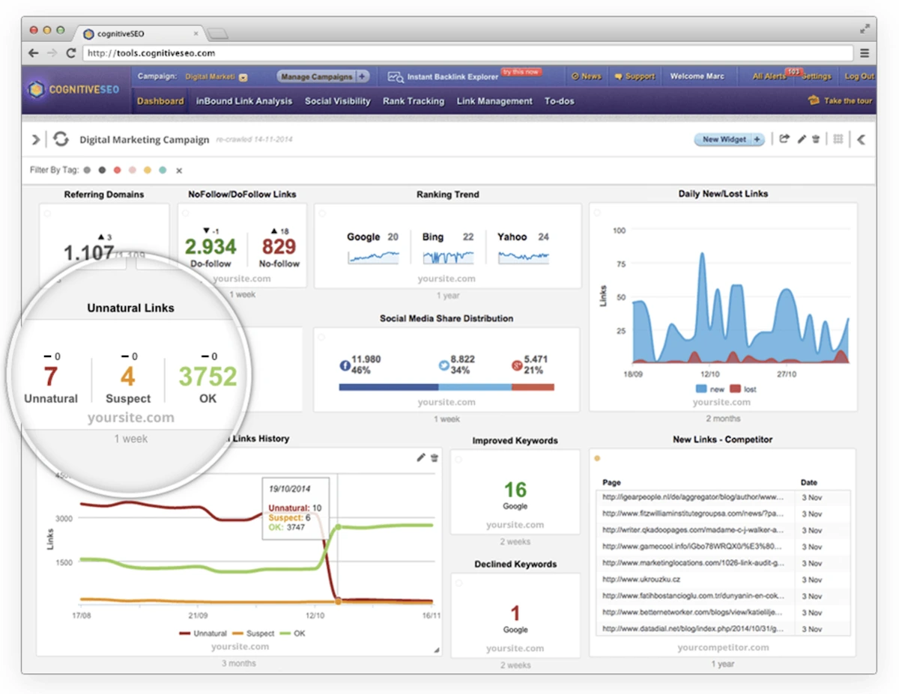
Task: Log Out of cognitiveSEO
Action: pyautogui.click(x=859, y=76)
